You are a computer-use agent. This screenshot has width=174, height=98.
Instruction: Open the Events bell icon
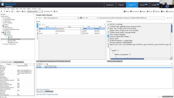click(x=149, y=11)
